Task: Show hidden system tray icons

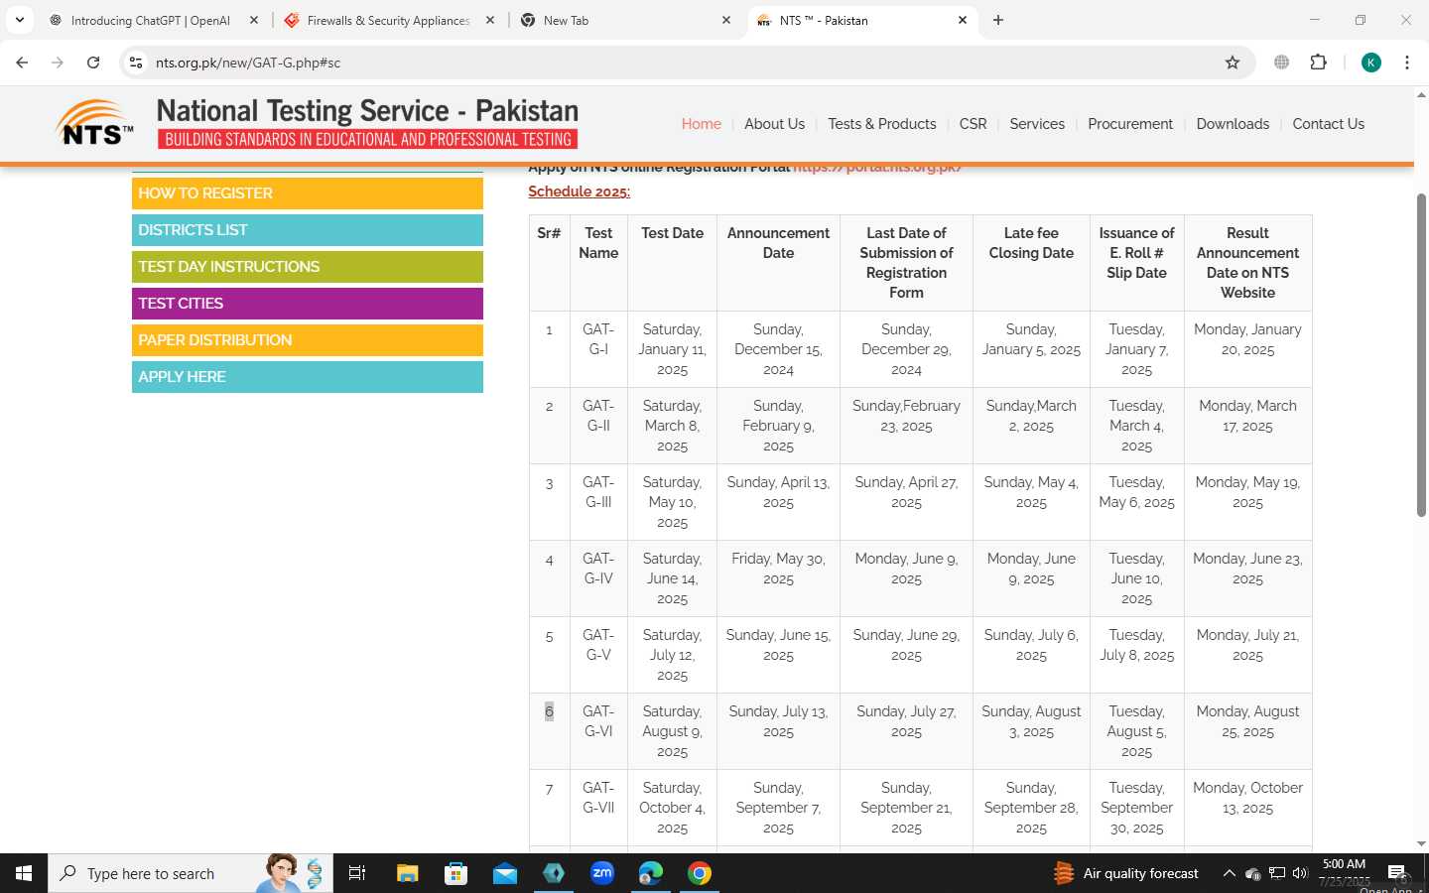Action: click(1229, 873)
